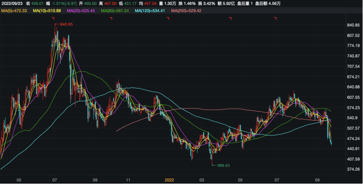Click the MA(250)=529.42 indicator label
This screenshot has width=363, height=184.
186,10
